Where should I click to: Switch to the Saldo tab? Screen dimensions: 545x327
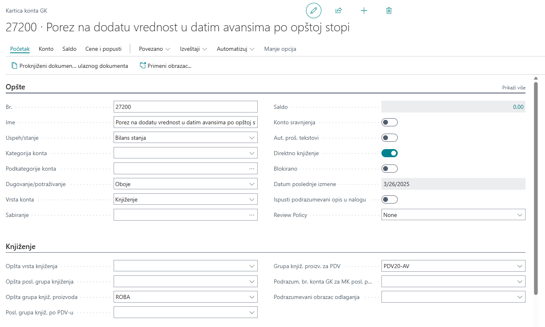click(x=69, y=49)
